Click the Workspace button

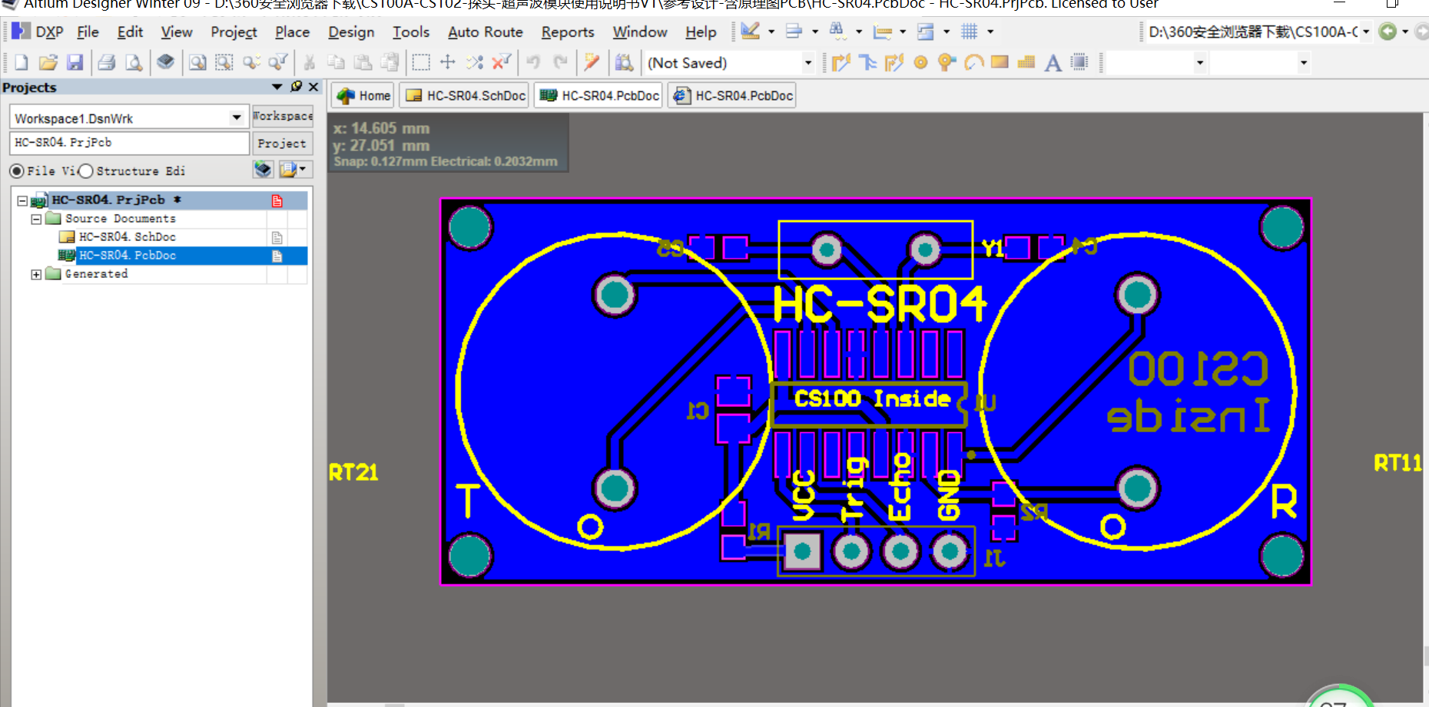tap(282, 116)
